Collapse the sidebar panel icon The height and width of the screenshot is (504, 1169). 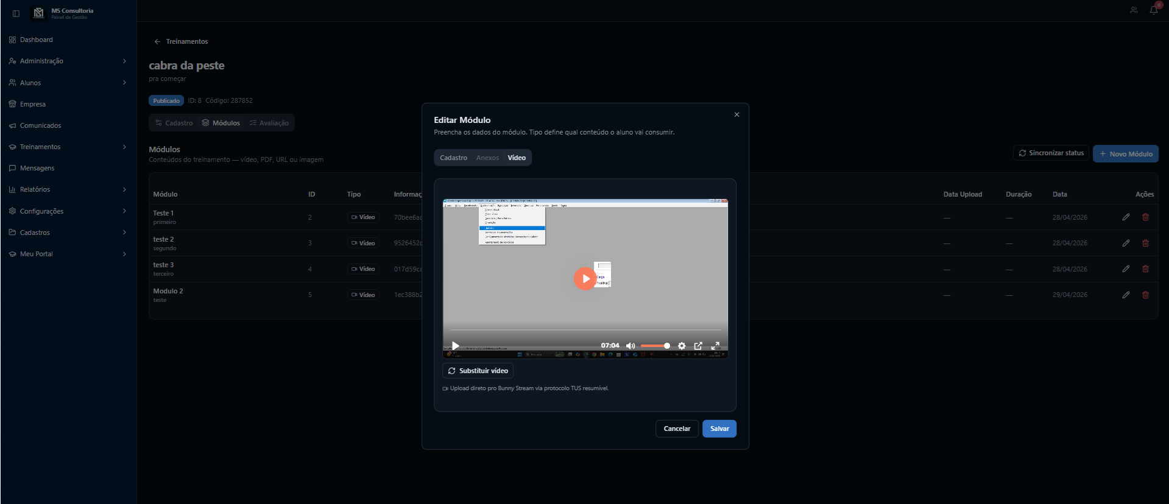(16, 13)
